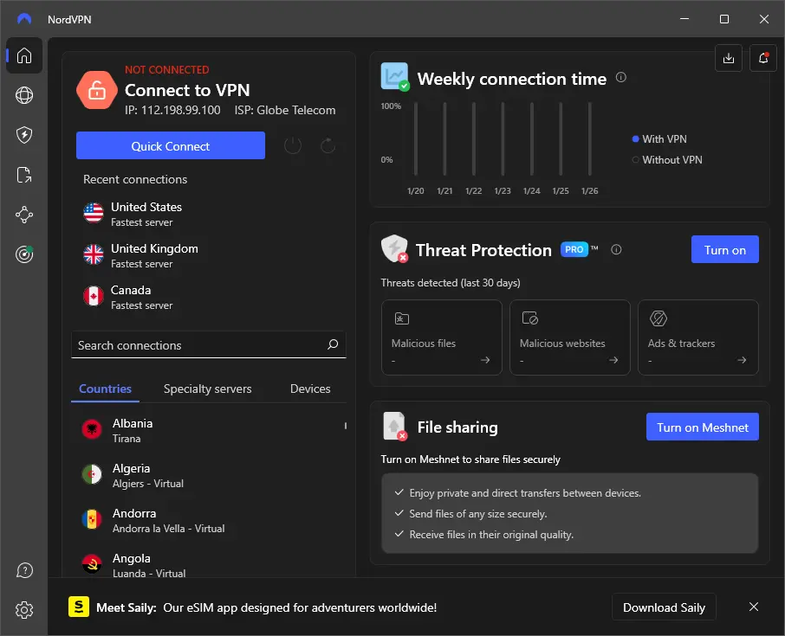Screen dimensions: 785x636
Task: Open the Malicious files card arrow
Action: (x=484, y=360)
